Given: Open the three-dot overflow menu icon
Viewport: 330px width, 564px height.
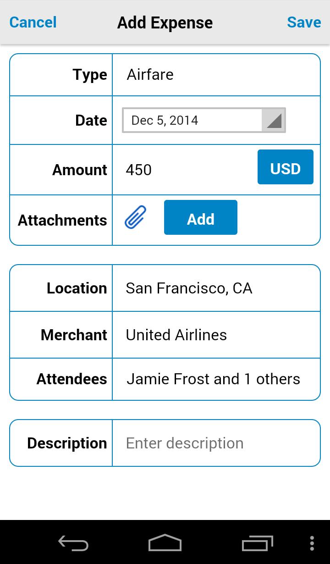Looking at the screenshot, I should [x=312, y=543].
